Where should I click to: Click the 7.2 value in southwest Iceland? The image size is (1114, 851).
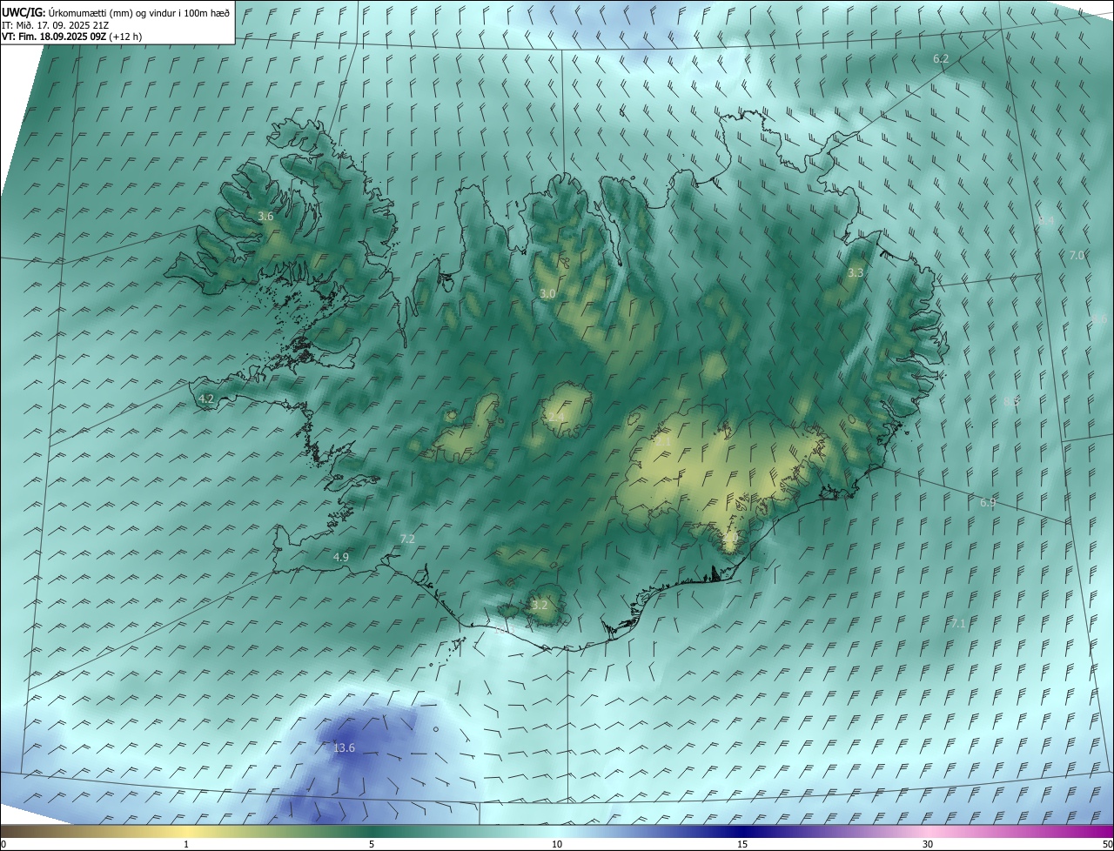(x=407, y=539)
